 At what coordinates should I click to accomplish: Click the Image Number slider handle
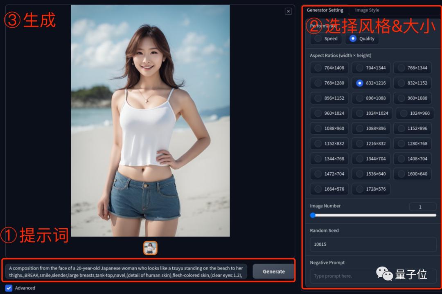point(313,215)
